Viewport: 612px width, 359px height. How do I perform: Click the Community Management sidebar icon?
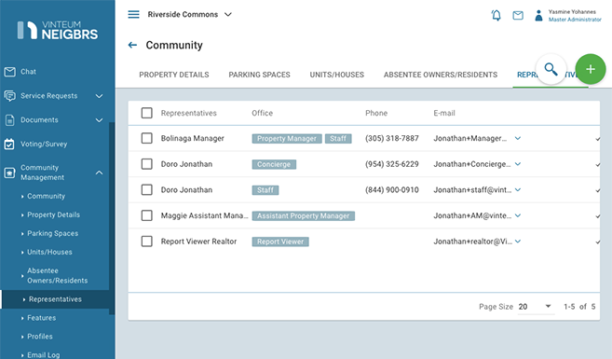[9, 173]
